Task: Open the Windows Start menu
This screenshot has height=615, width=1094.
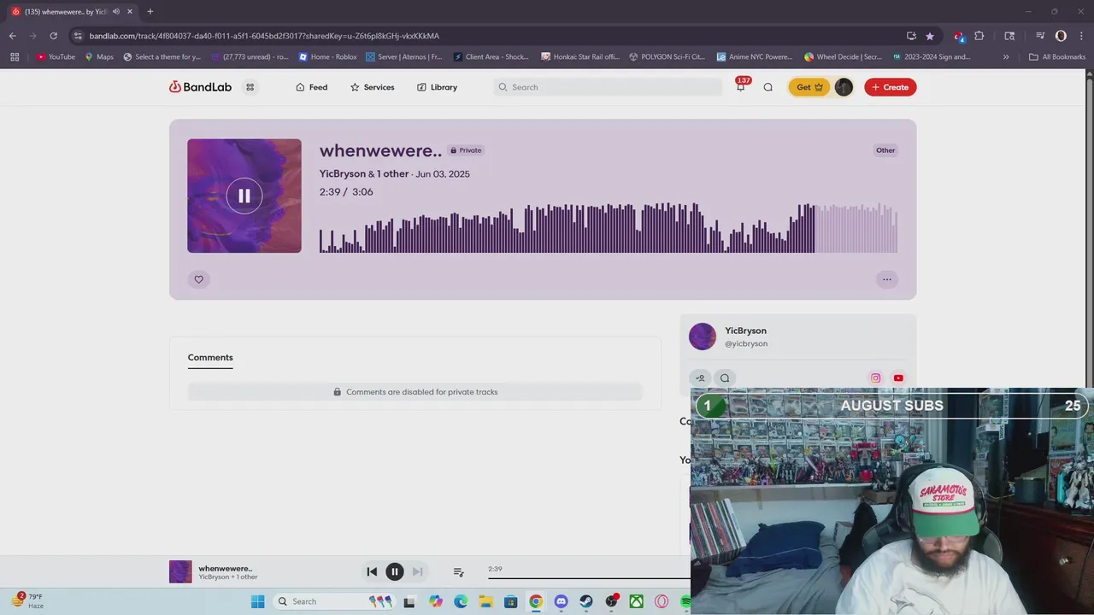Action: coord(257,601)
